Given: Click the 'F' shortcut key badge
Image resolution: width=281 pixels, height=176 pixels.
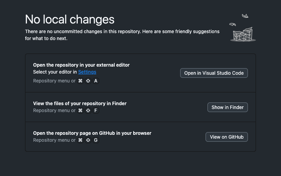Looking at the screenshot, I should click(x=96, y=111).
